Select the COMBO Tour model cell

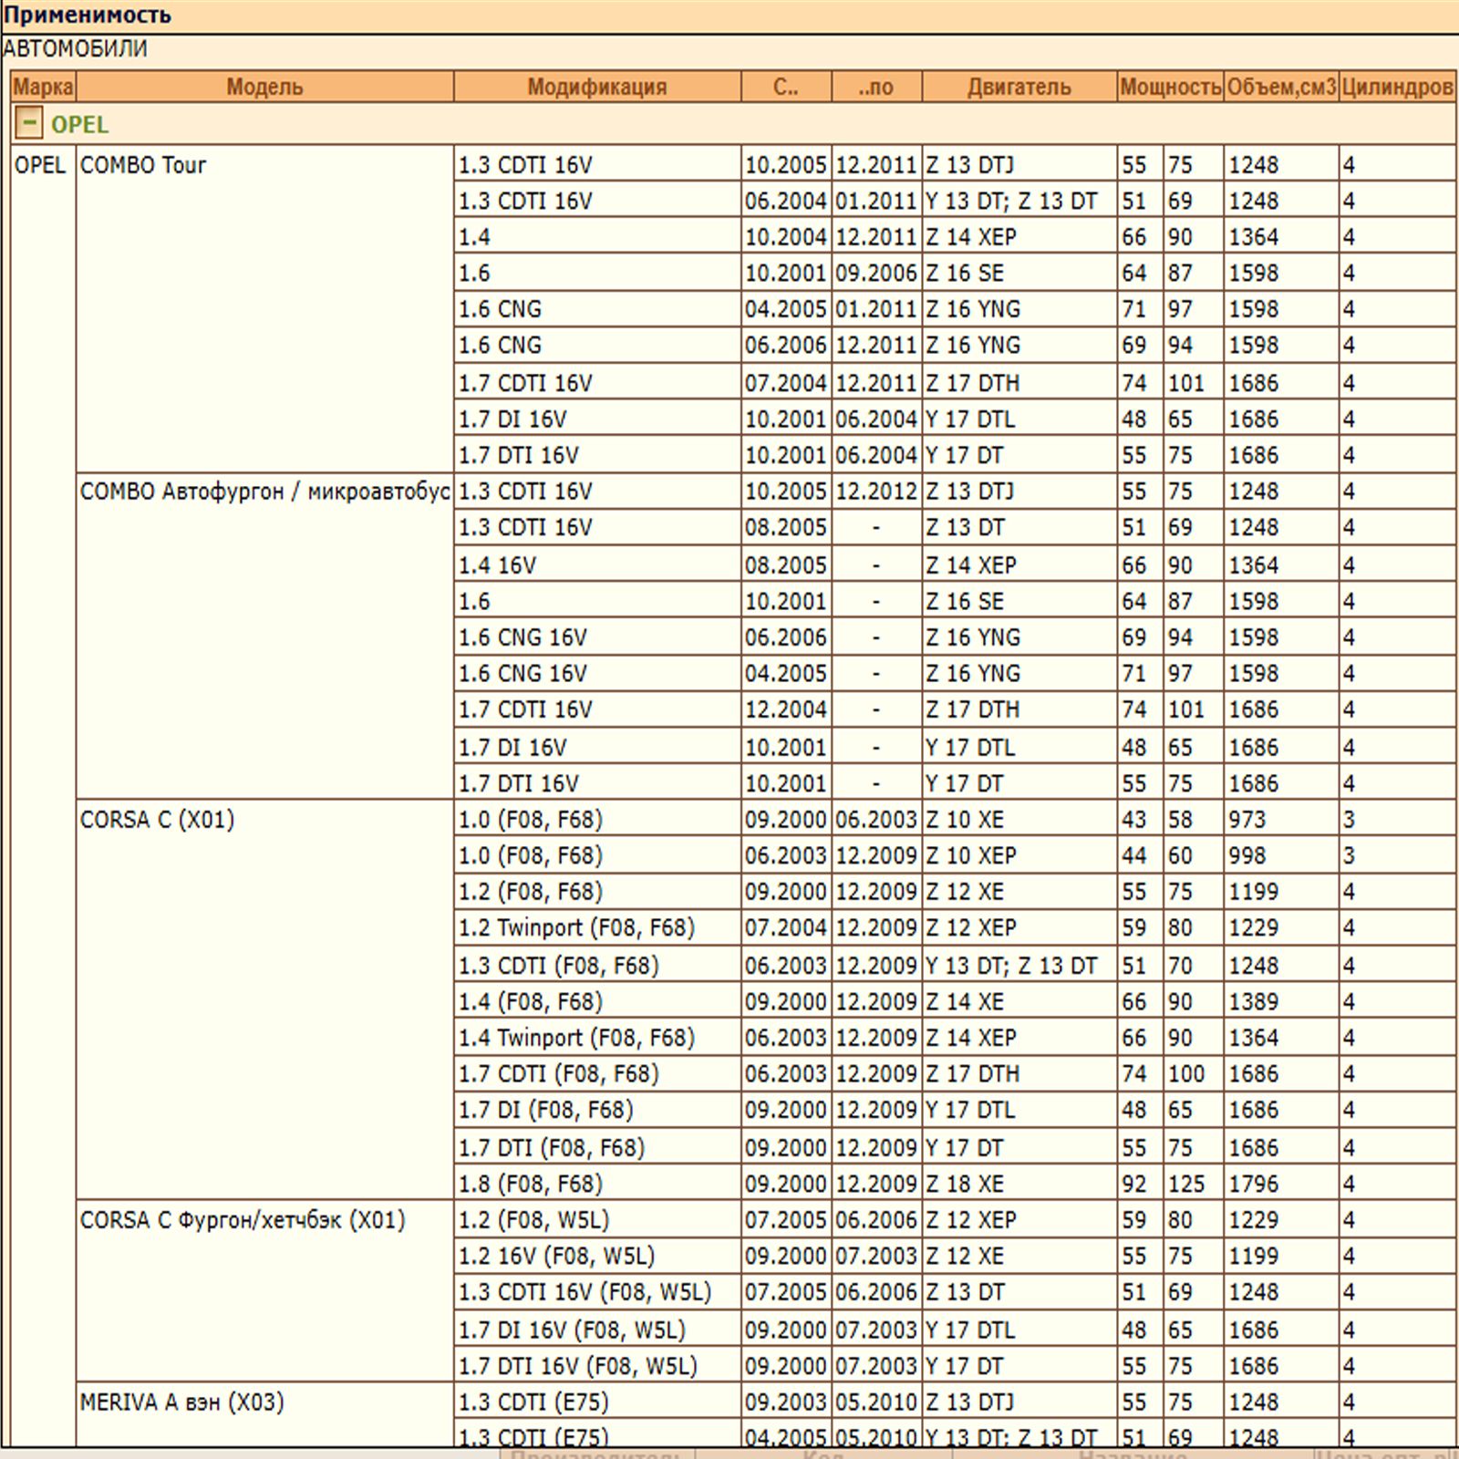[x=143, y=166]
